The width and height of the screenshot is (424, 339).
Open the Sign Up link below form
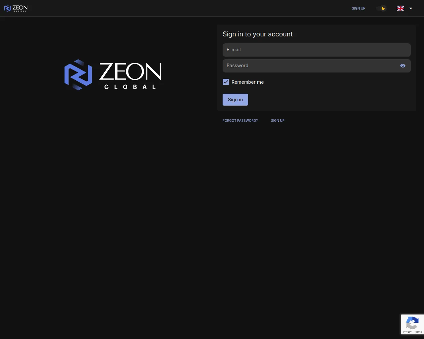(278, 121)
